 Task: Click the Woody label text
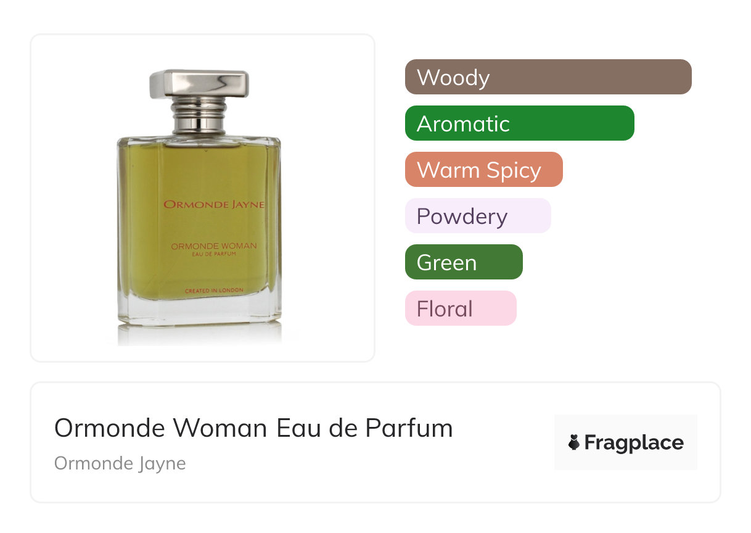[453, 78]
